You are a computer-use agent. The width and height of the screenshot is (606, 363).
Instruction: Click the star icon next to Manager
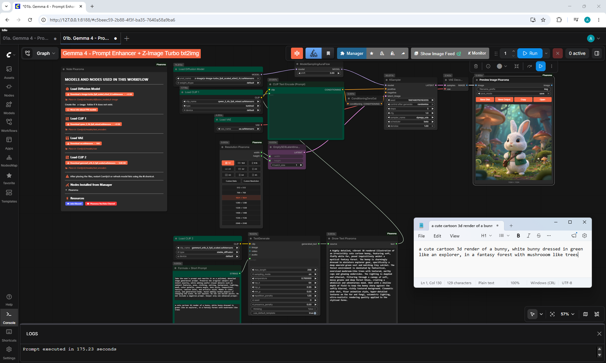click(371, 53)
